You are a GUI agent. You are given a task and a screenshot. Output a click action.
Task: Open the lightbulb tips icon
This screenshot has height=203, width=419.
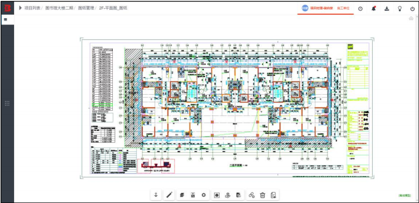pyautogui.click(x=400, y=9)
